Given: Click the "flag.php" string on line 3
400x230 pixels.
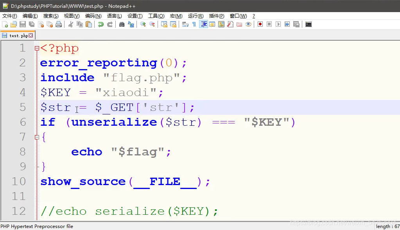Looking at the screenshot, I should coord(142,78).
